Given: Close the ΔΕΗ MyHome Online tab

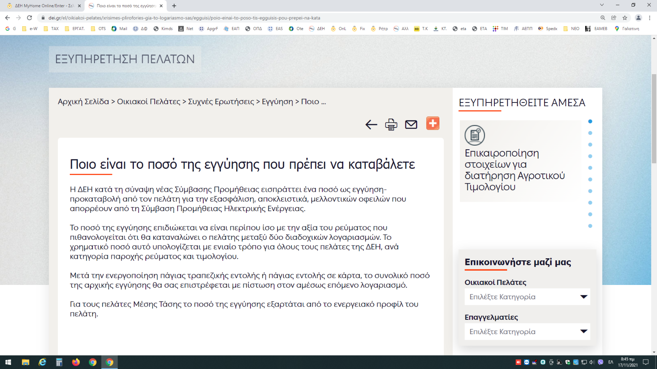Looking at the screenshot, I should pyautogui.click(x=79, y=6).
